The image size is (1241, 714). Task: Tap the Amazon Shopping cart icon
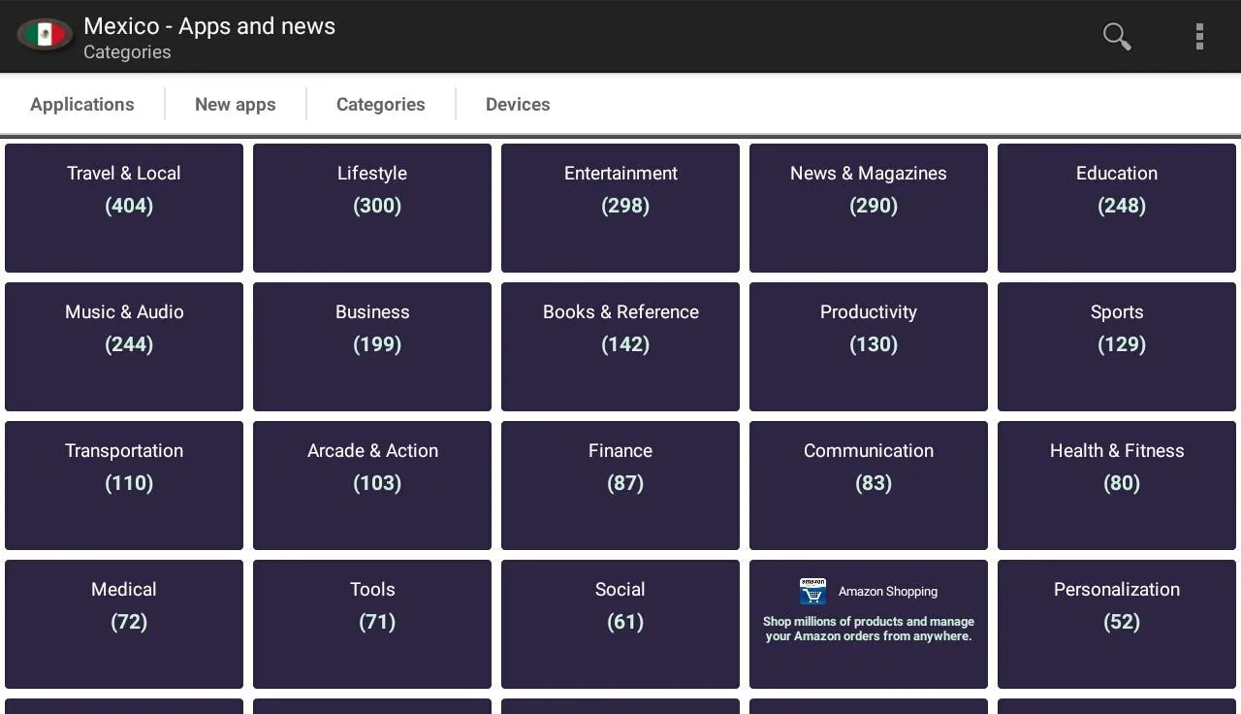pos(812,591)
